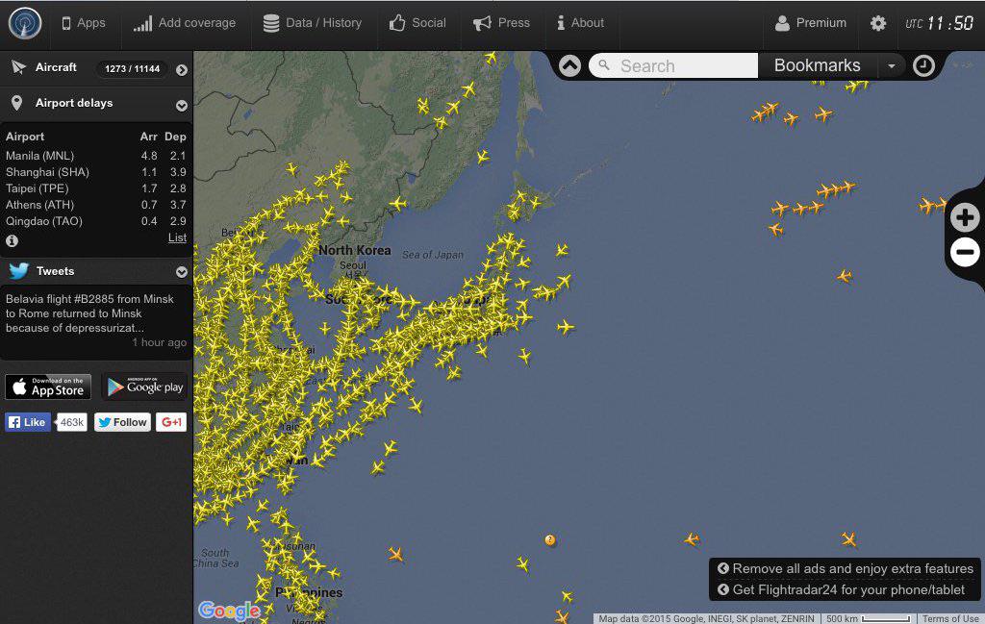Click Get Flightradar24 for your phone/tablet
Screen dimensions: 985x624
841,590
